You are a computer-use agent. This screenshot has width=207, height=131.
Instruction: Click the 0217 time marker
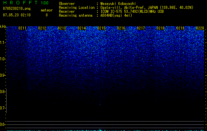pos(141,28)
